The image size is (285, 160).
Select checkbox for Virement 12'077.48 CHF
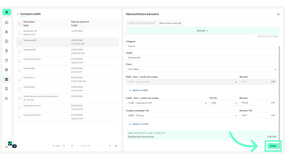[19, 80]
